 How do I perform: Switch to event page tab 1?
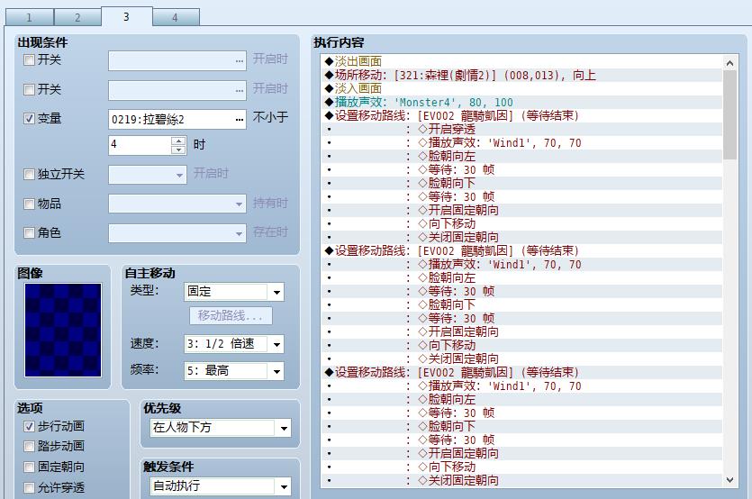point(29,18)
